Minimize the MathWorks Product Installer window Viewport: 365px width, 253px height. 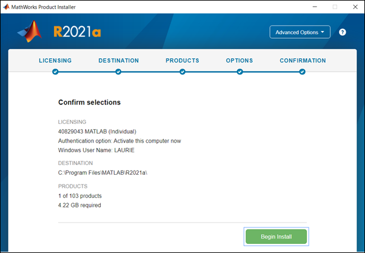pos(315,7)
